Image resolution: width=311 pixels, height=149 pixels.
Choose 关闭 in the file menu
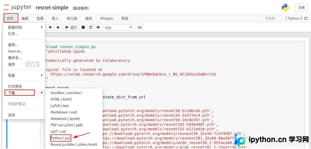click(x=24, y=115)
